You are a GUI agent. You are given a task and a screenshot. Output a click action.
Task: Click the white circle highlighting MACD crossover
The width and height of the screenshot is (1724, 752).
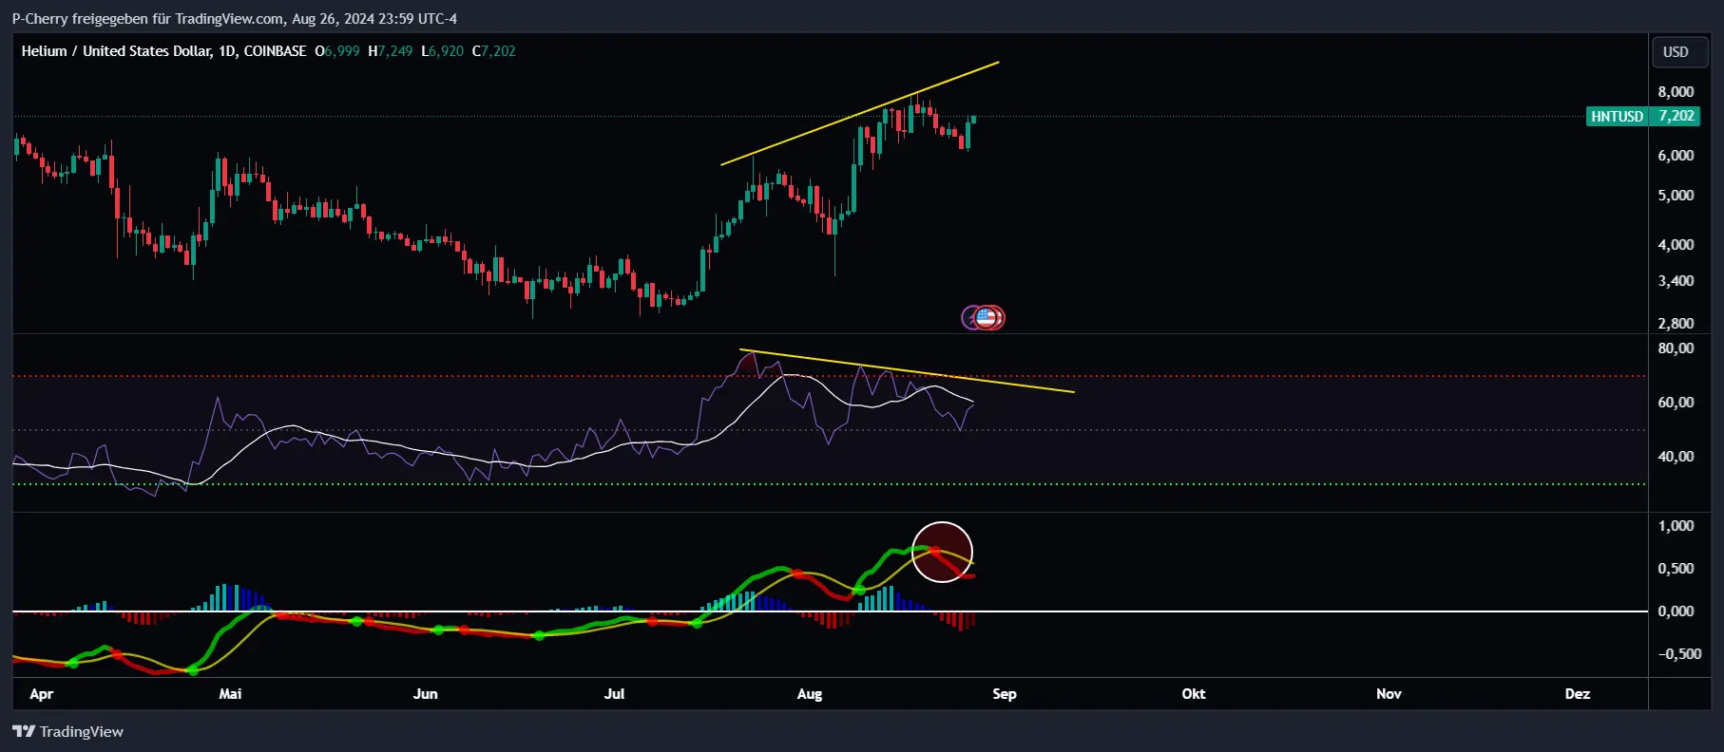[x=943, y=553]
